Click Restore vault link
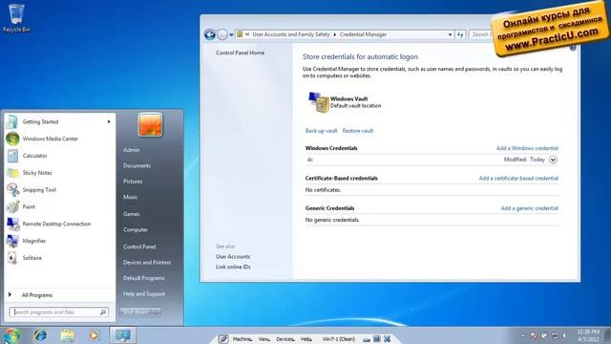This screenshot has width=611, height=344. pos(358,131)
